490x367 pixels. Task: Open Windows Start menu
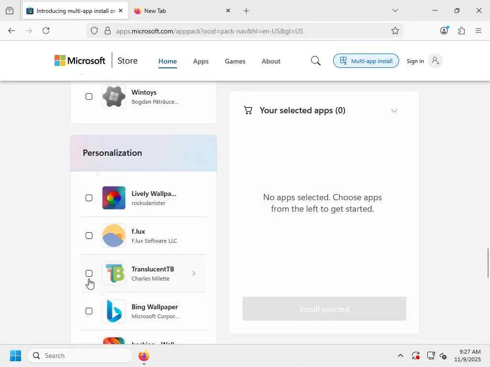point(15,356)
